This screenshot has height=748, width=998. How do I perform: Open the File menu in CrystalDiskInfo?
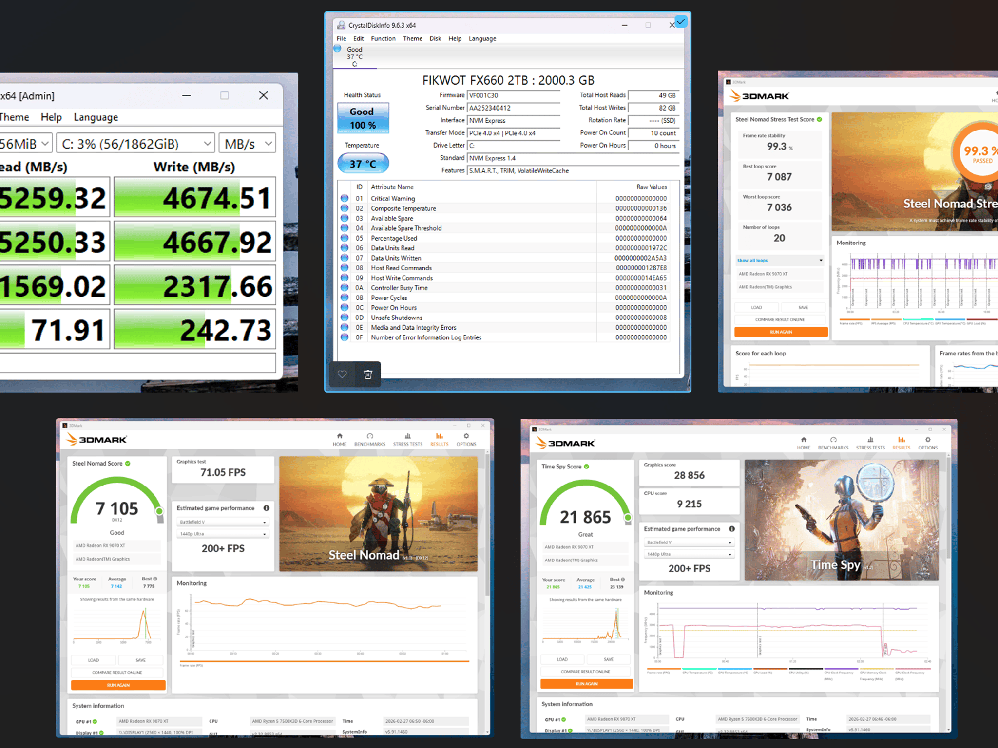tap(341, 38)
